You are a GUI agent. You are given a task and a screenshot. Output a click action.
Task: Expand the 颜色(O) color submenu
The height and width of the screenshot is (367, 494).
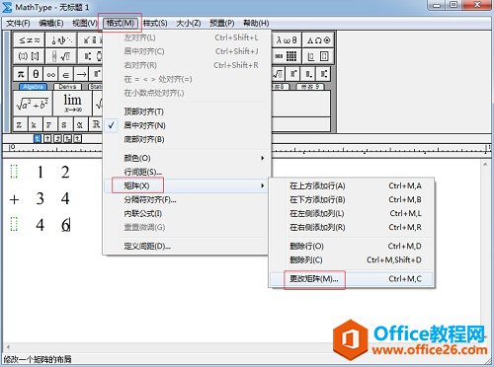click(187, 158)
